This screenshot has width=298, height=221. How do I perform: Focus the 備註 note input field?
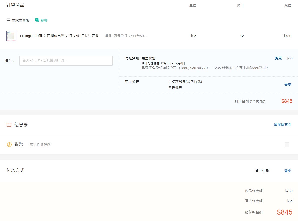point(66,61)
